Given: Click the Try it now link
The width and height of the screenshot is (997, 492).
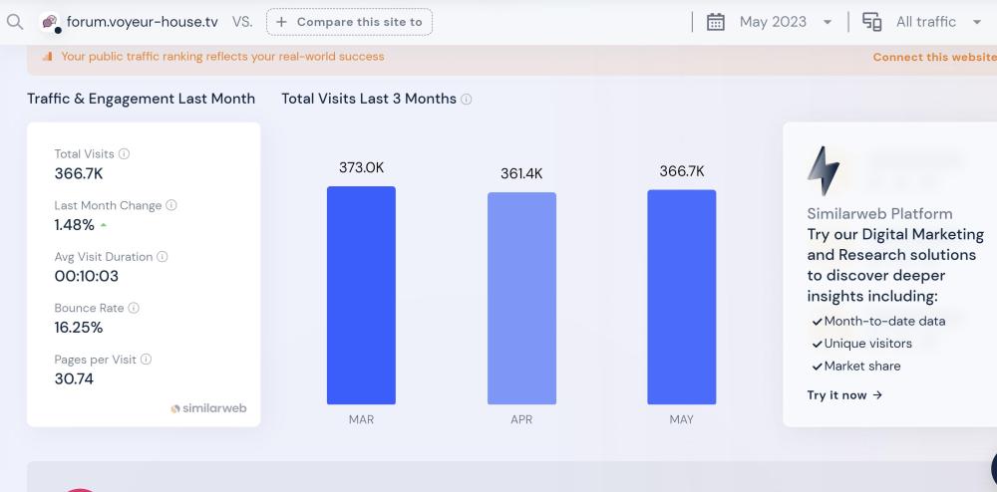Looking at the screenshot, I should click(844, 395).
